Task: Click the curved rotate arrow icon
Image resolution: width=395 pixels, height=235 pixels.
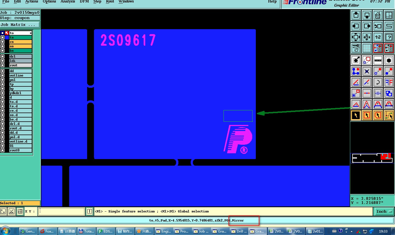Action: click(x=378, y=82)
